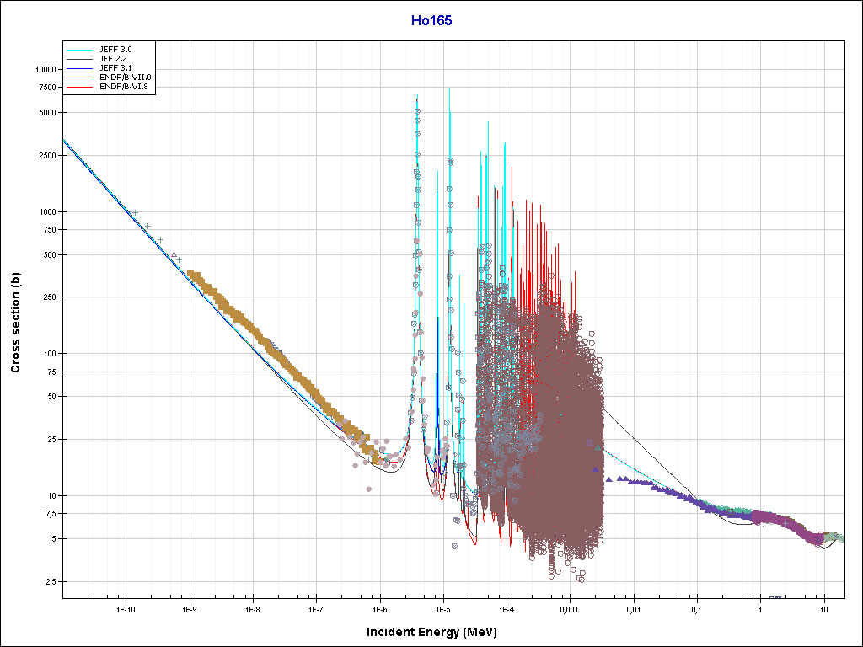This screenshot has width=863, height=647.
Task: Click the 0,1 tick on the x-axis
Action: coord(697,608)
